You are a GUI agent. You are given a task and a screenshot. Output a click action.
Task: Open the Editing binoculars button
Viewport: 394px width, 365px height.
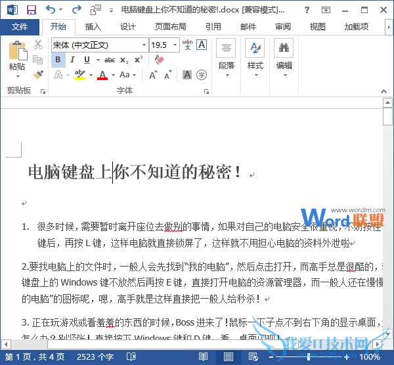284,58
